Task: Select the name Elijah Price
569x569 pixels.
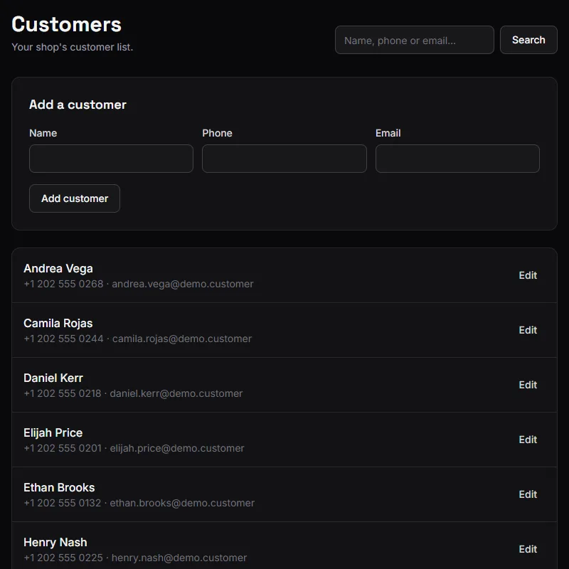Action: (x=53, y=433)
